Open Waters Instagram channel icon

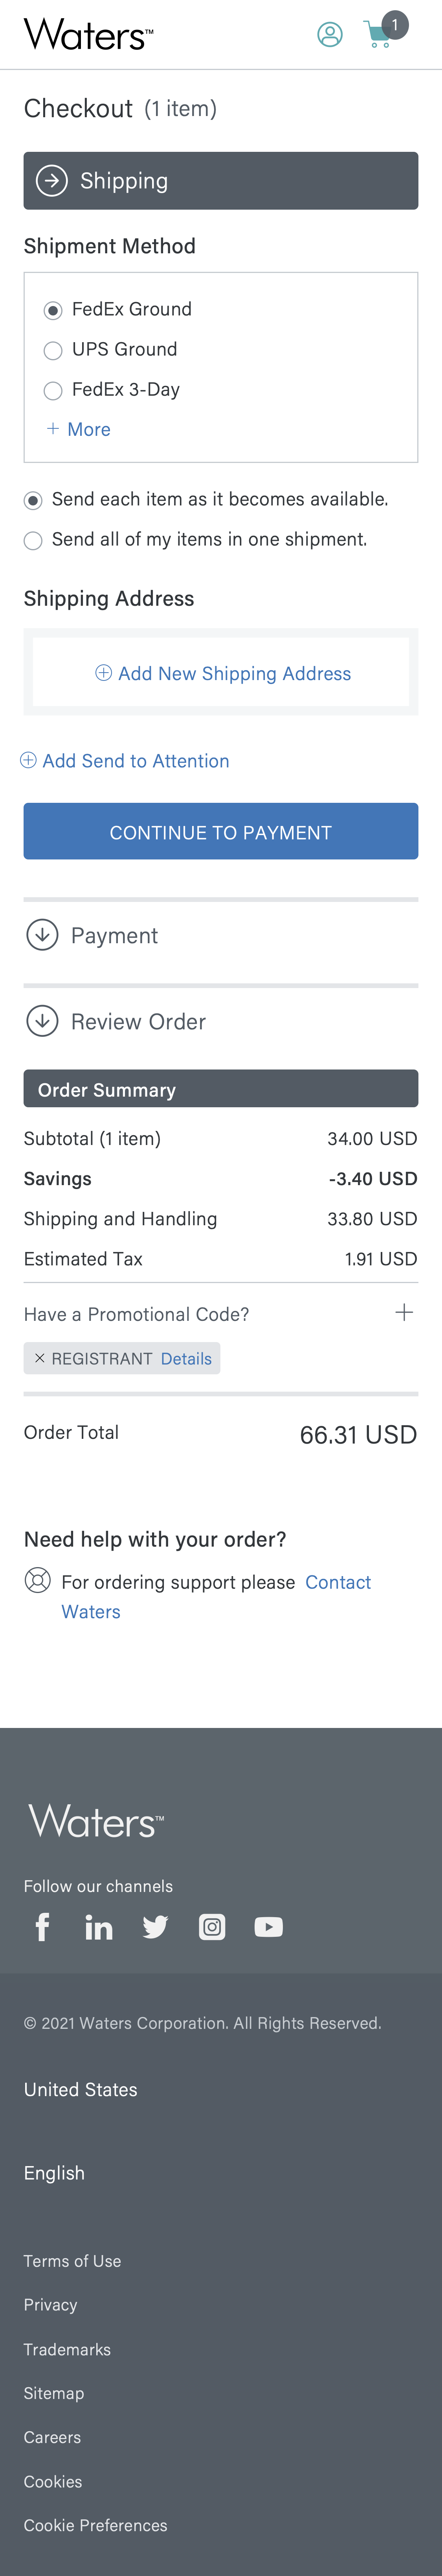(211, 1926)
